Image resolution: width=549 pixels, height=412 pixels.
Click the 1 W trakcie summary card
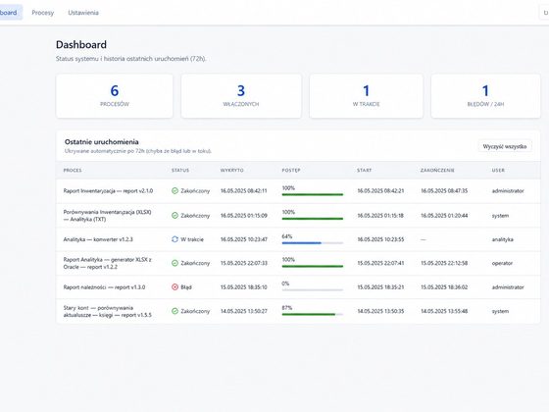(367, 96)
